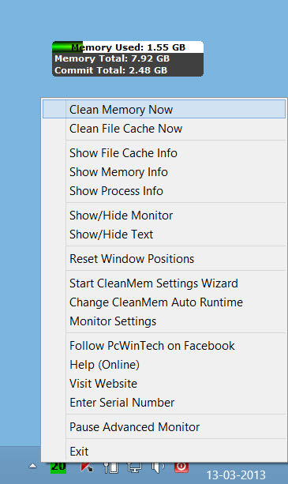
Task: Open Show Memory Info entry
Action: pos(164,172)
